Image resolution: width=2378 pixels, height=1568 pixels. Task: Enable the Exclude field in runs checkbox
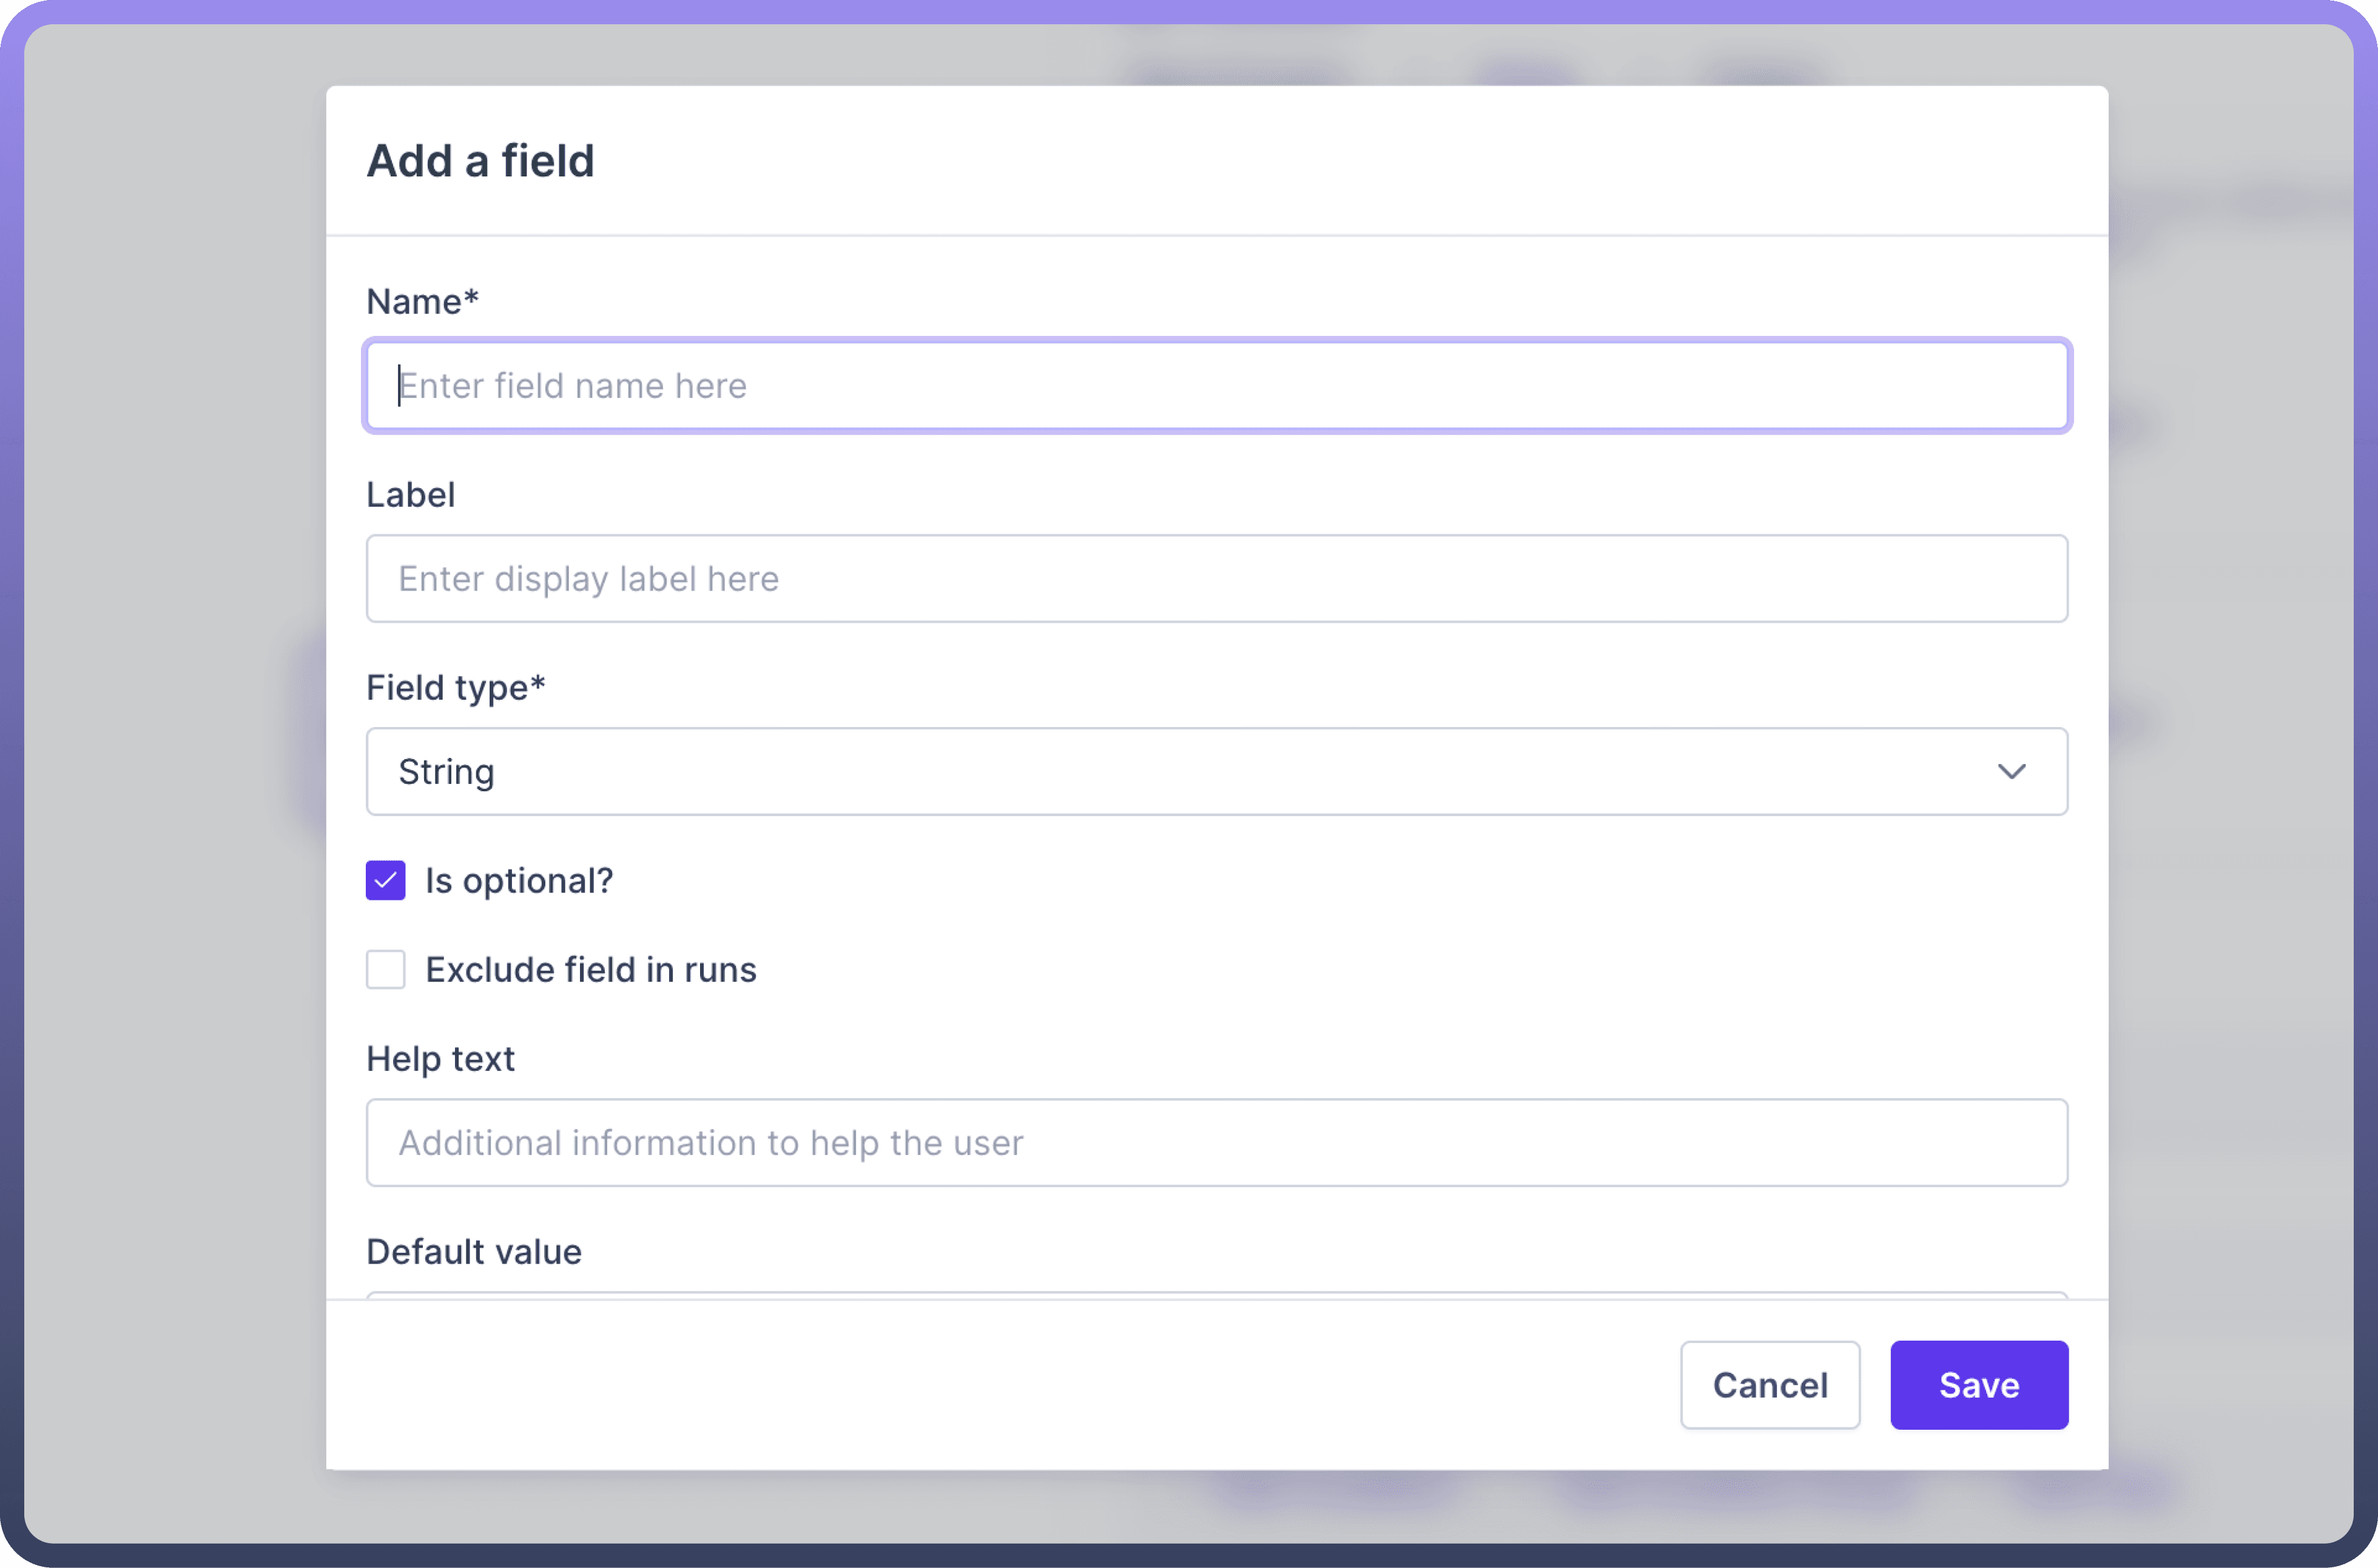coord(385,970)
